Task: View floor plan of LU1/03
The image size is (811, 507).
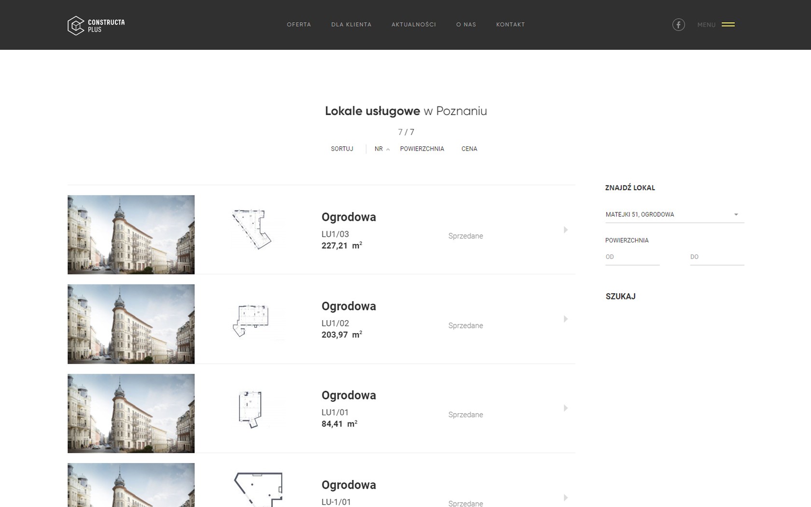Action: pos(252,229)
